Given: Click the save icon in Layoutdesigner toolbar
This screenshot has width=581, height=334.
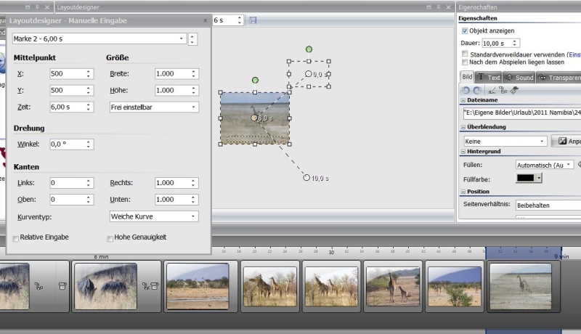Looking at the screenshot, I should (253, 20).
